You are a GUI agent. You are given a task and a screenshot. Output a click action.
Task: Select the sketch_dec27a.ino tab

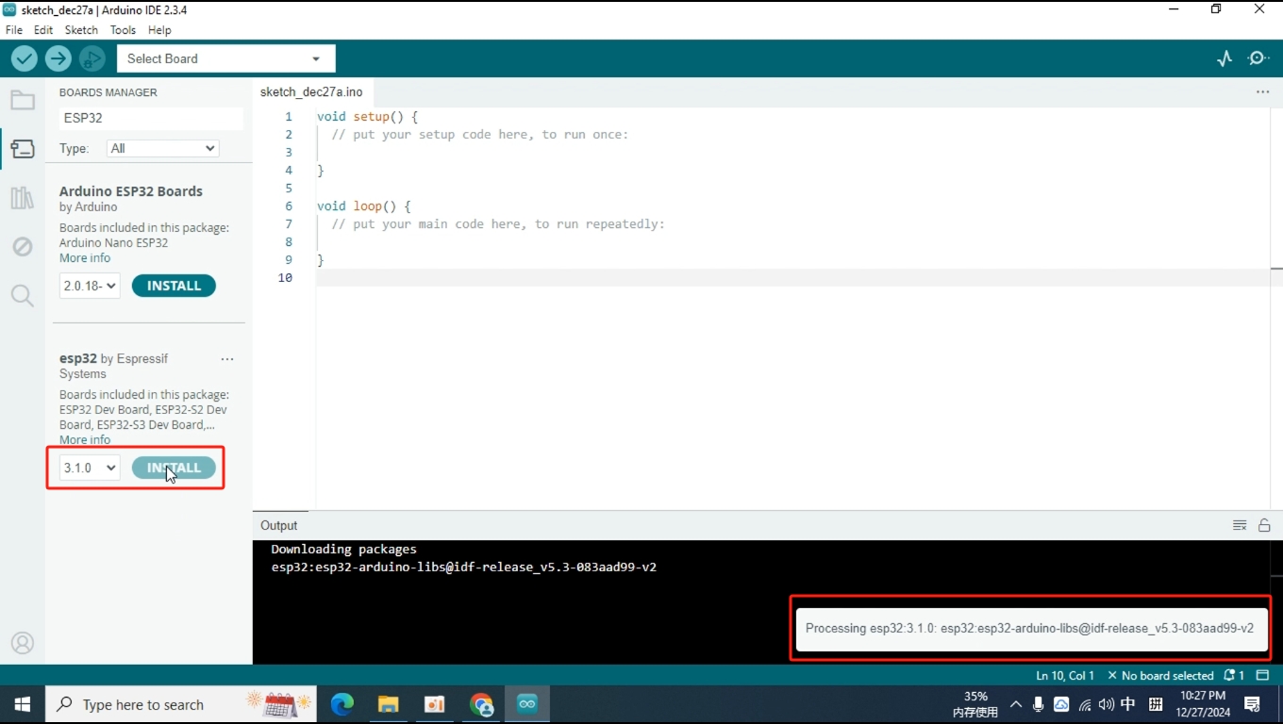click(311, 92)
